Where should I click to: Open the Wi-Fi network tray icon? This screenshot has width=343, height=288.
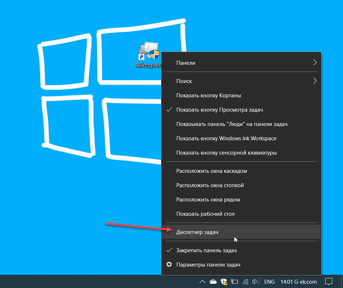click(x=245, y=282)
